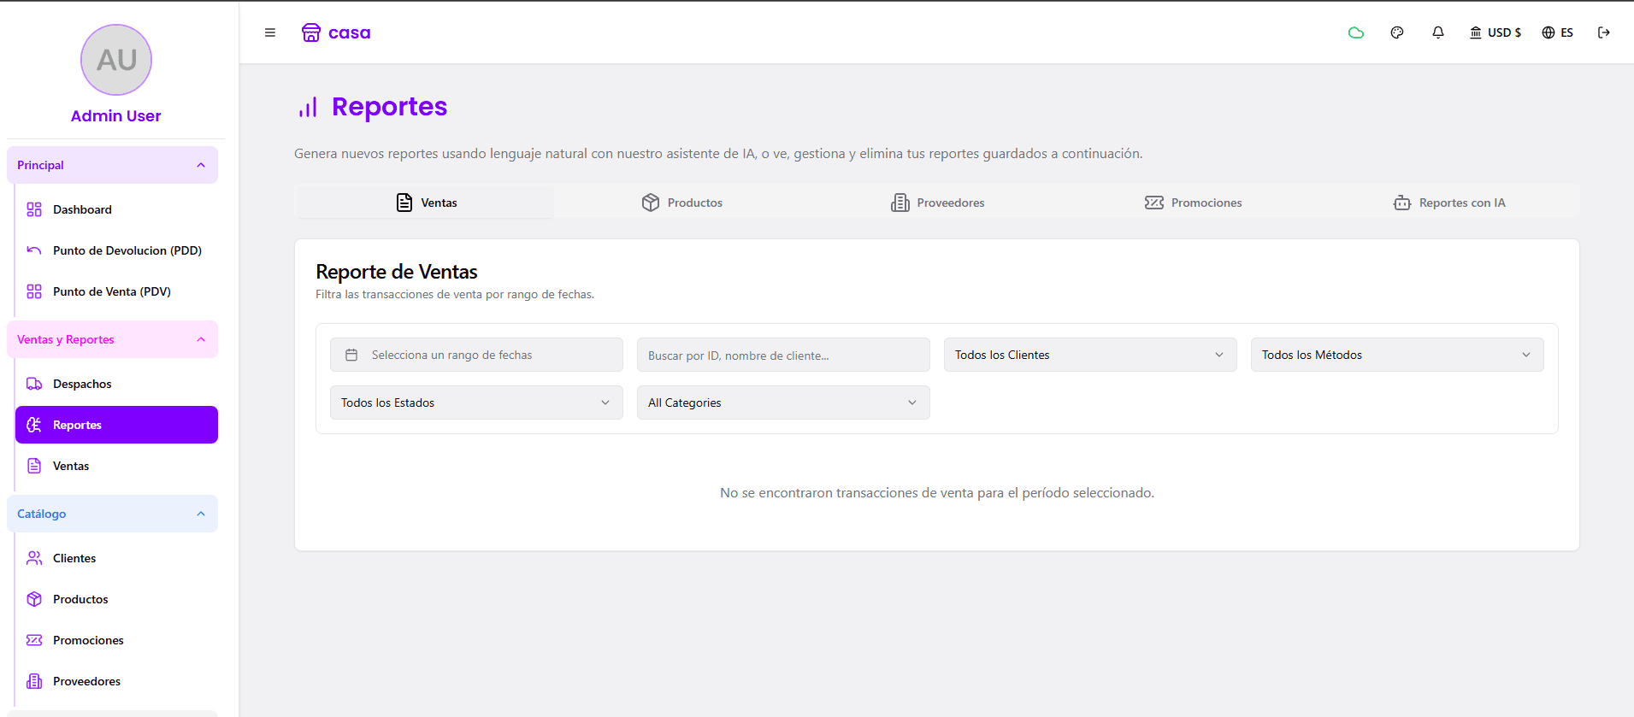The width and height of the screenshot is (1634, 717).
Task: Open the date range picker field
Action: [x=476, y=355]
